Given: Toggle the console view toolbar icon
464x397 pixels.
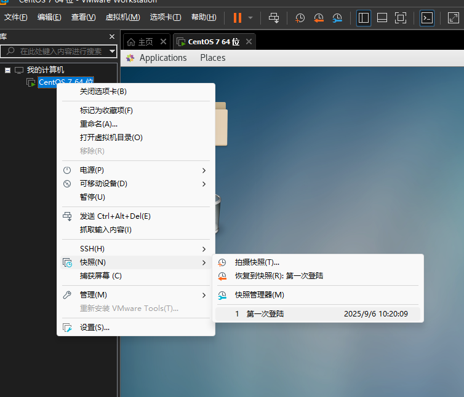Looking at the screenshot, I should (x=427, y=18).
